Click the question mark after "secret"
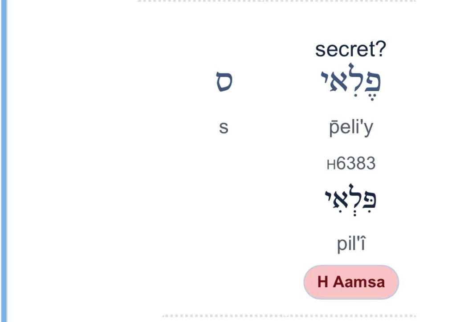This screenshot has width=456, height=322. pos(381,49)
